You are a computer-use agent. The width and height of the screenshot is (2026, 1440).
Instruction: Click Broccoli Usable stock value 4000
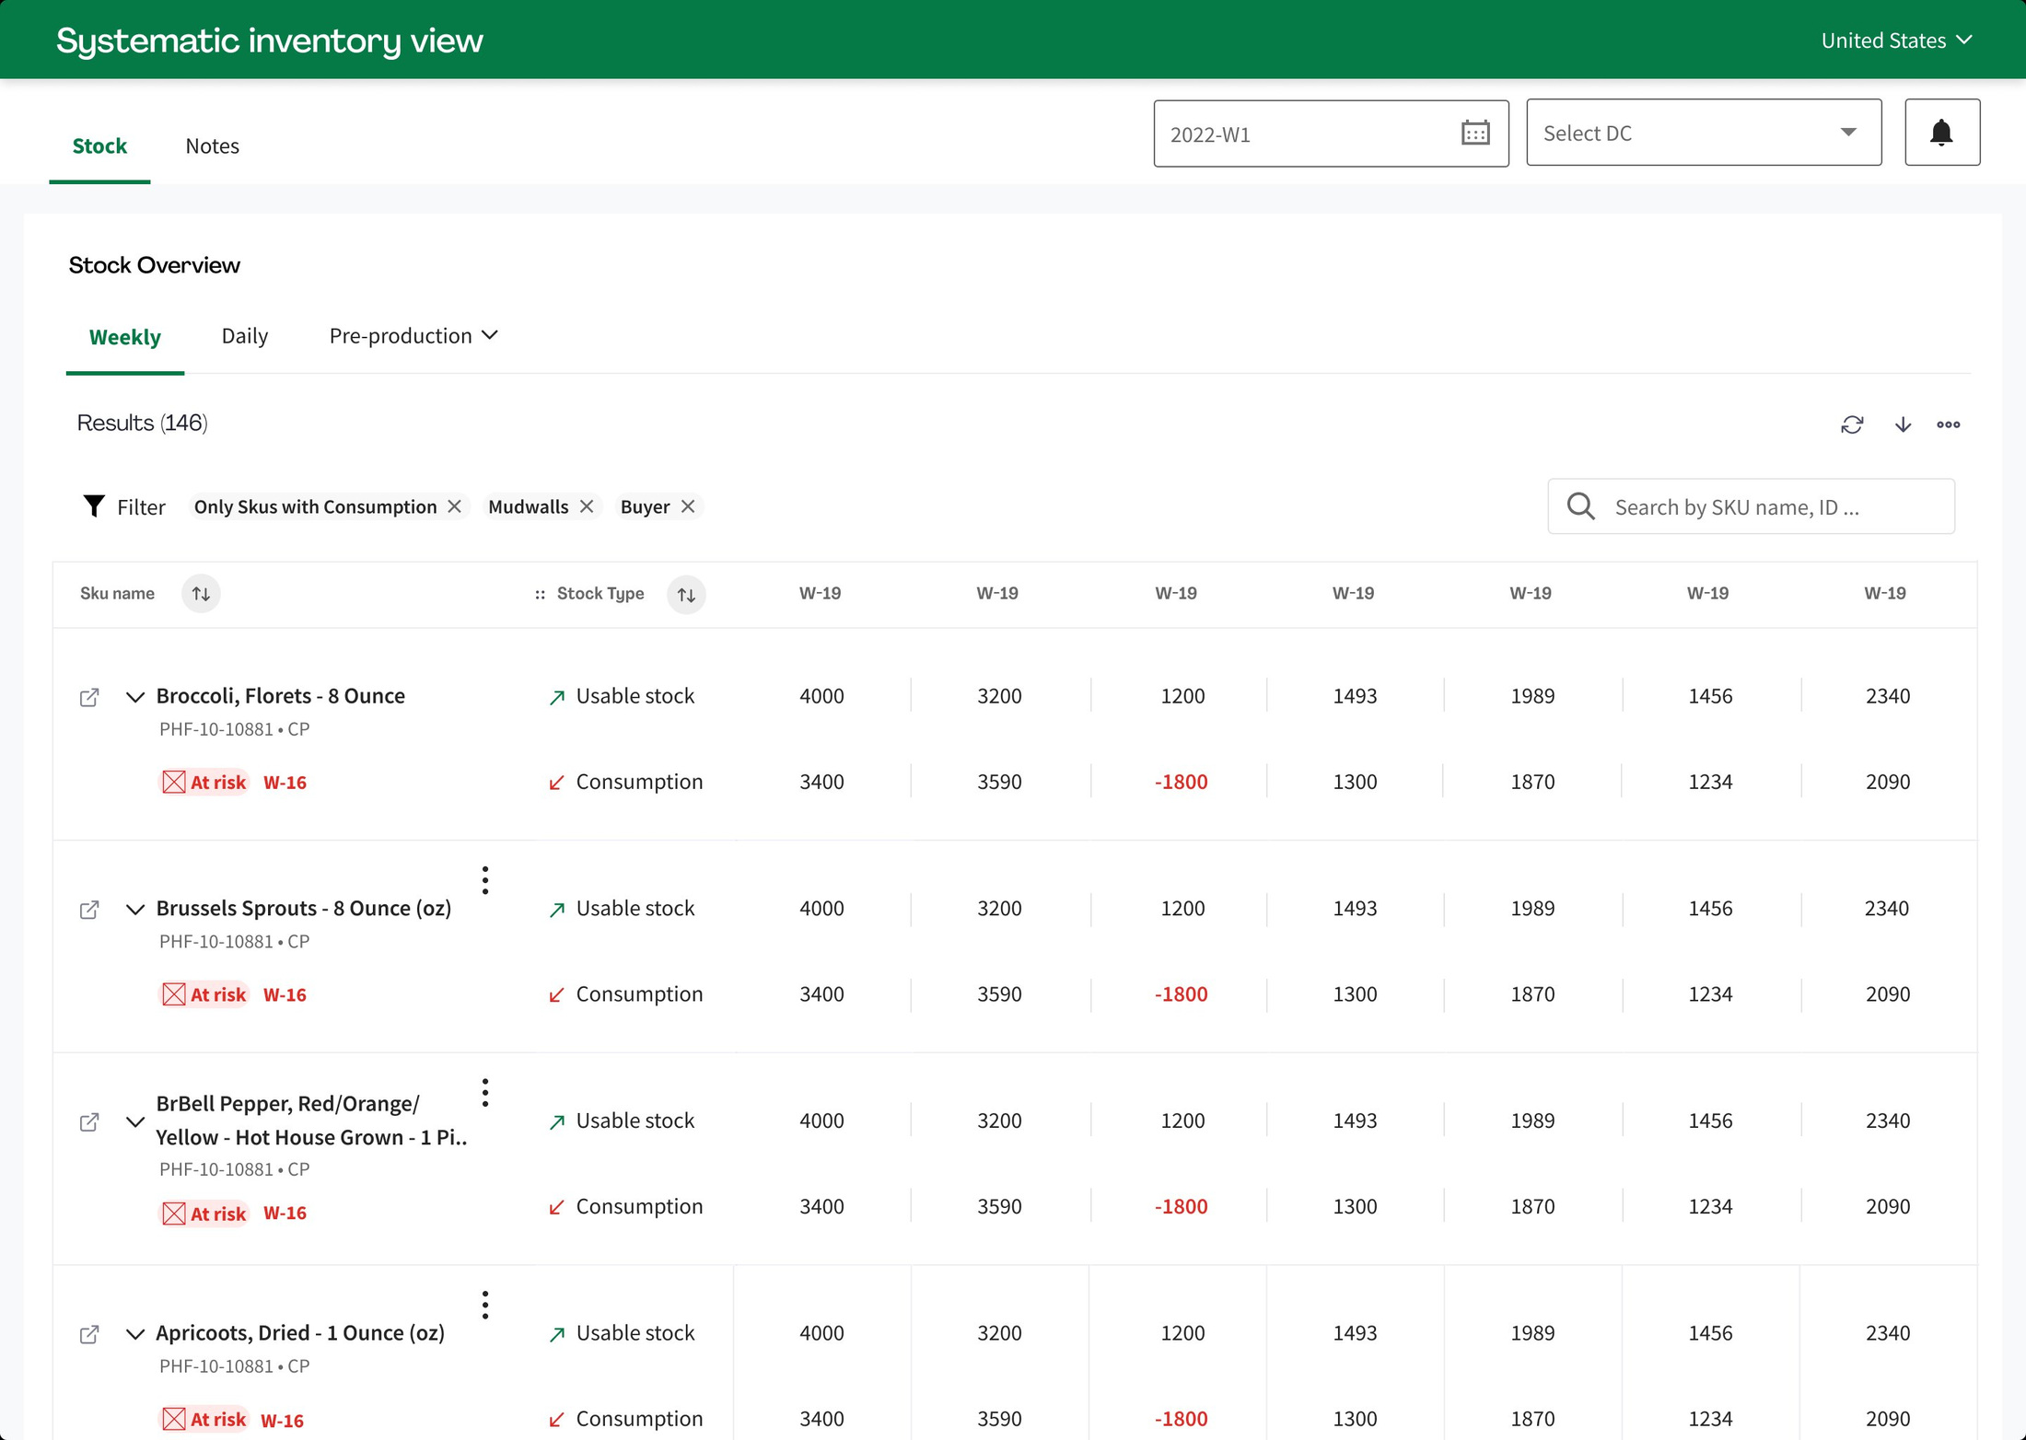pyautogui.click(x=821, y=696)
